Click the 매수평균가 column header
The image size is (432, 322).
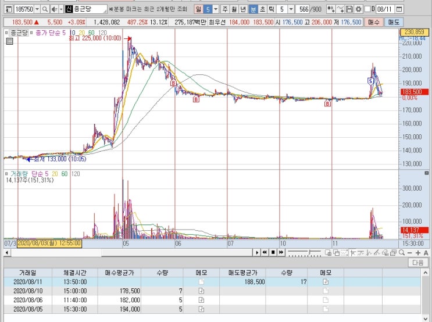tap(119, 273)
